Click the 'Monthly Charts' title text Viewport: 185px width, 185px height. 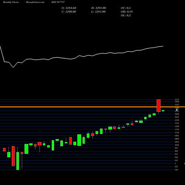click(x=11, y=2)
